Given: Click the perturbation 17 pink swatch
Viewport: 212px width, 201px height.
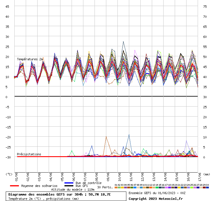Looking at the screenshot, I should pos(166,188).
